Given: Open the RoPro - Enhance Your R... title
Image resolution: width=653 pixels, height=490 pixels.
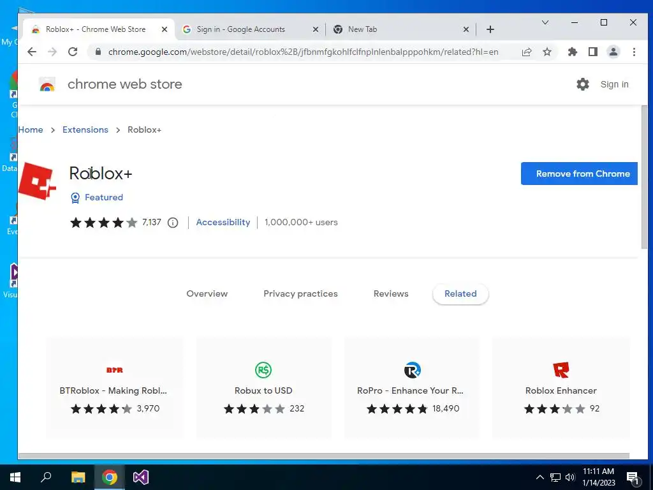Looking at the screenshot, I should tap(410, 390).
